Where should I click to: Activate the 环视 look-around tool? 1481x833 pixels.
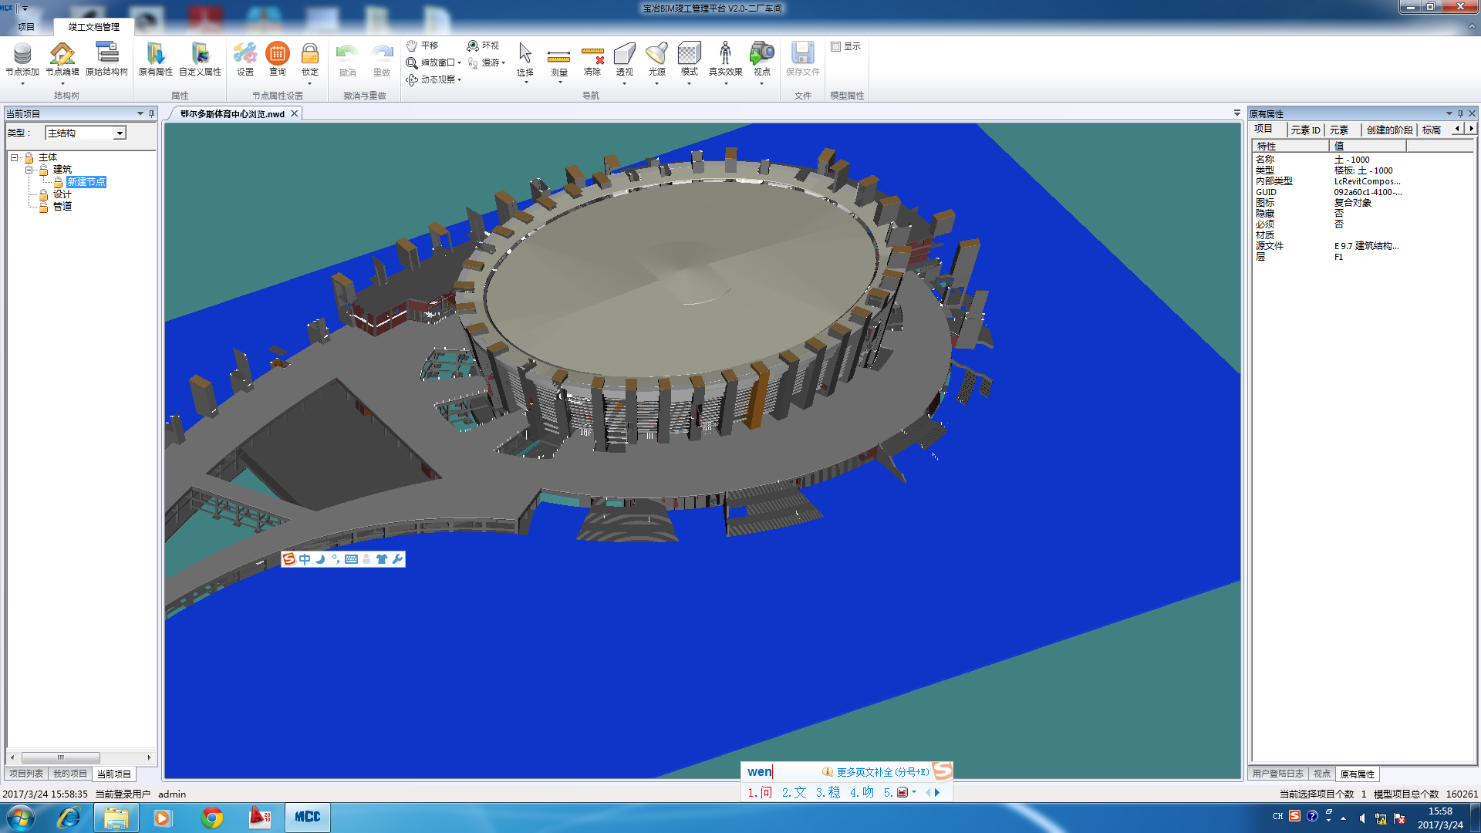pos(483,46)
